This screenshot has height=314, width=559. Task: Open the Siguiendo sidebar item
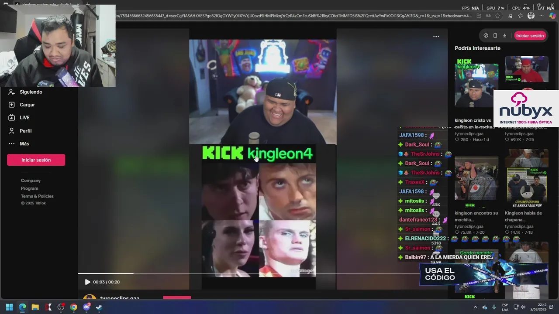[x=25, y=92]
